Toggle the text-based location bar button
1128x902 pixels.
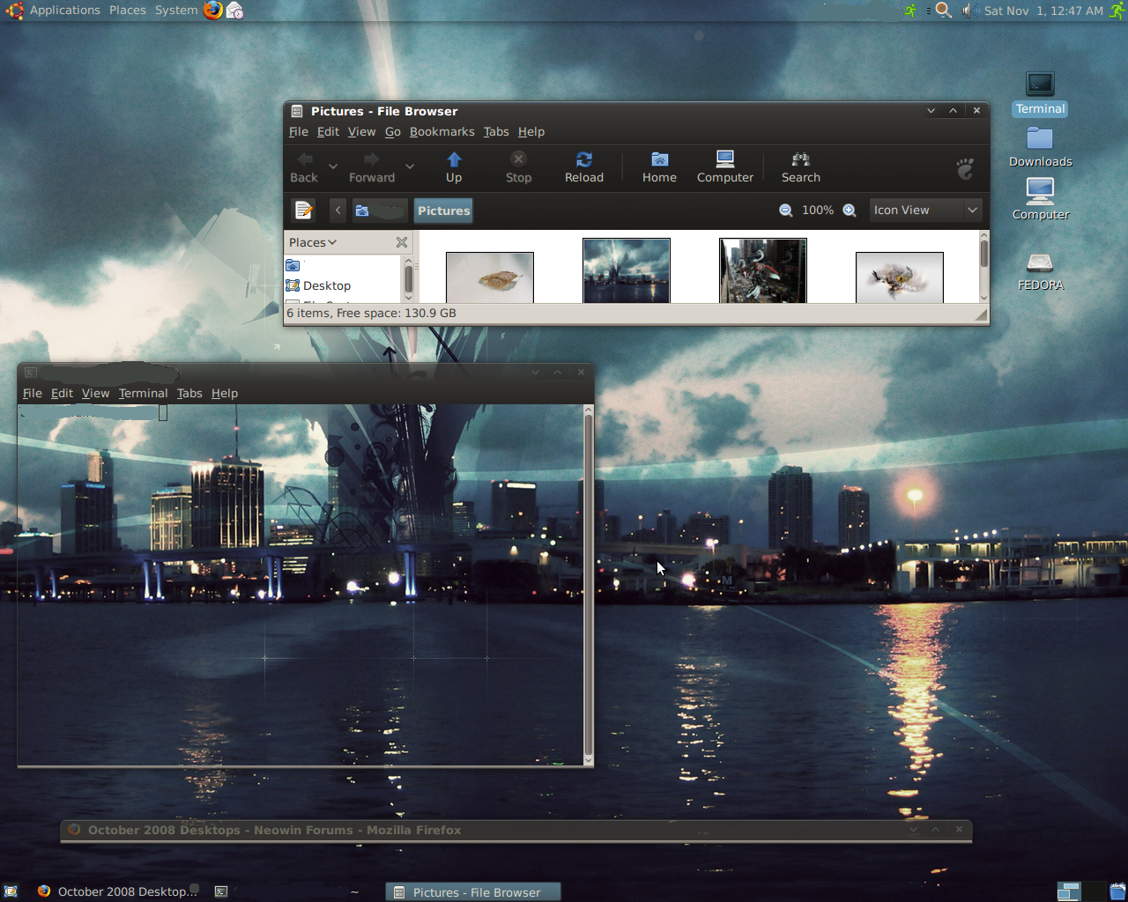(x=304, y=211)
